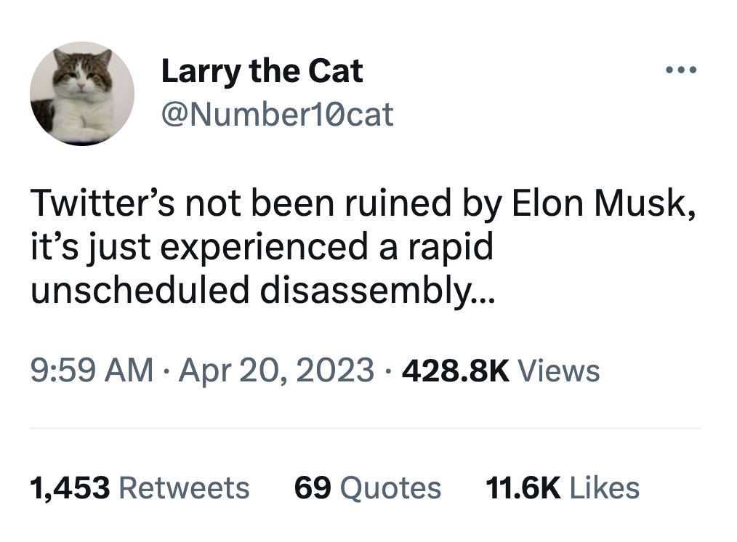The width and height of the screenshot is (737, 542).
Task: Click the 69 quote count number
Action: point(313,488)
